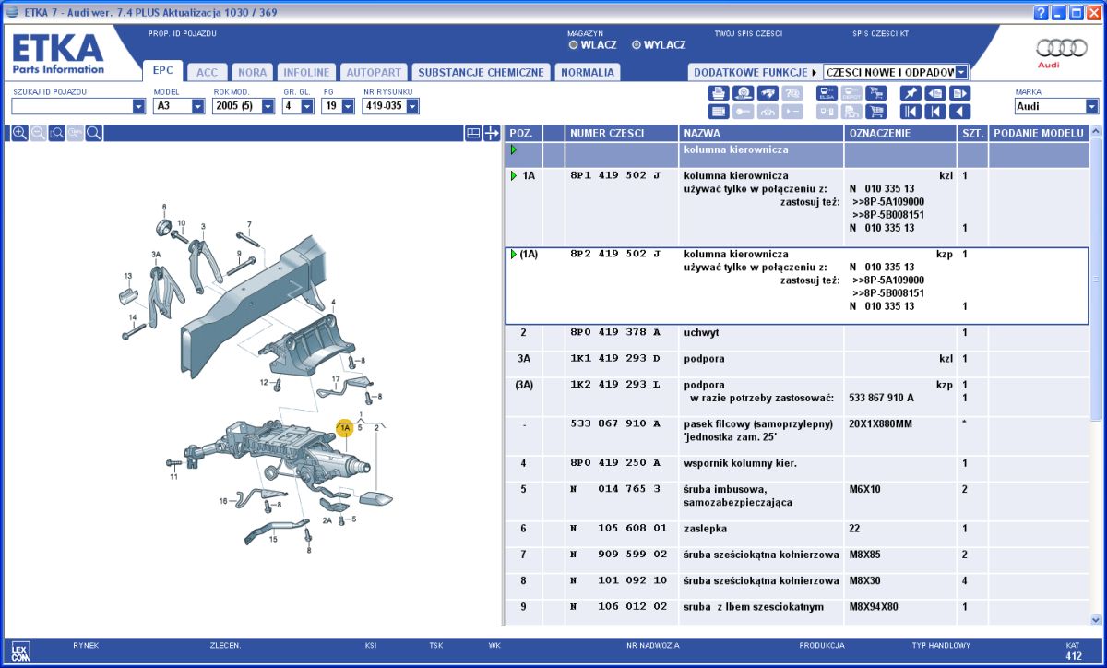The image size is (1107, 668).
Task: Open the handshake icon function
Action: pyautogui.click(x=768, y=92)
